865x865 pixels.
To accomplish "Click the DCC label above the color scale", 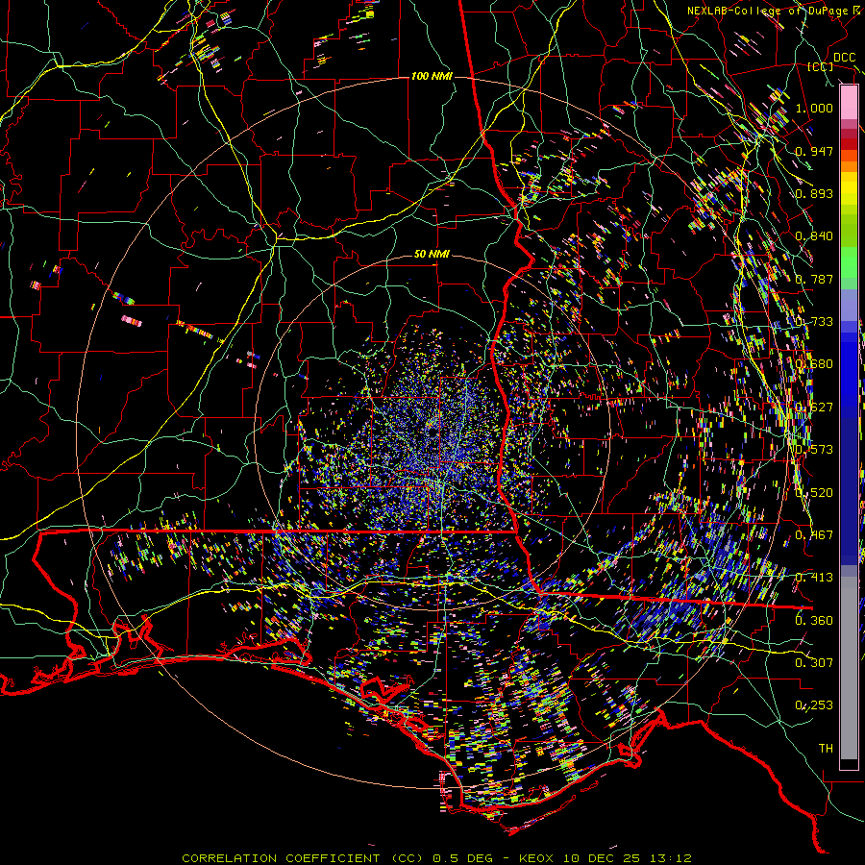I will click(x=845, y=58).
